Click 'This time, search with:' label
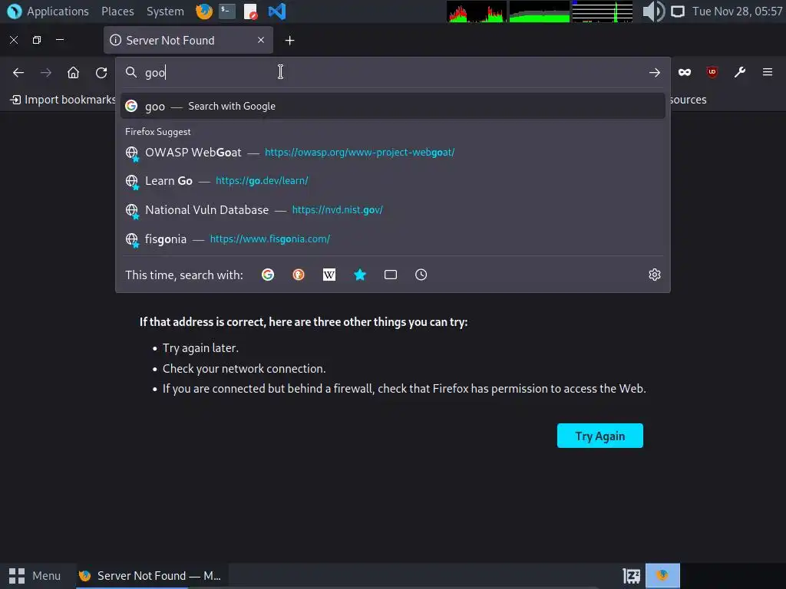 184,275
